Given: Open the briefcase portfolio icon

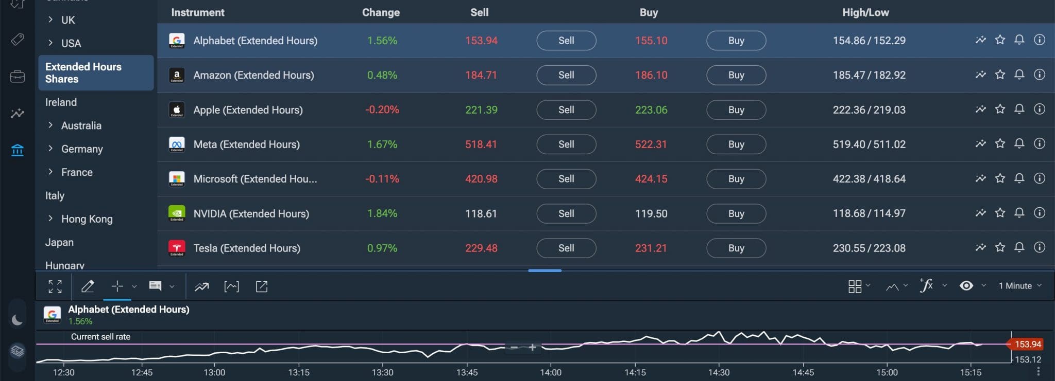Looking at the screenshot, I should (17, 77).
